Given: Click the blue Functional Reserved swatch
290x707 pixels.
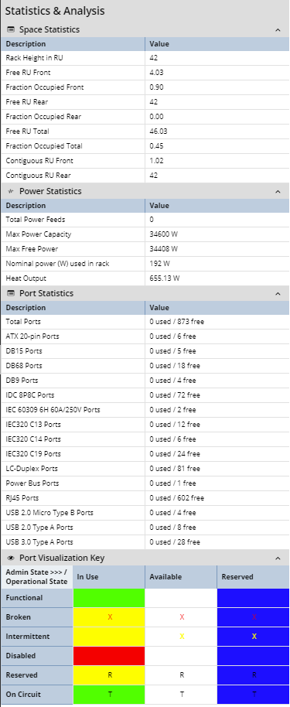Looking at the screenshot, I should tap(254, 598).
